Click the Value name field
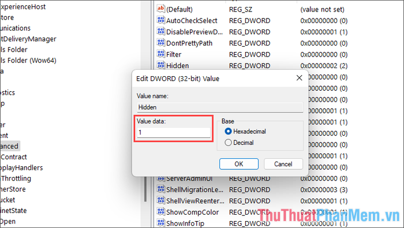Image resolution: width=404 pixels, height=228 pixels. (x=220, y=107)
